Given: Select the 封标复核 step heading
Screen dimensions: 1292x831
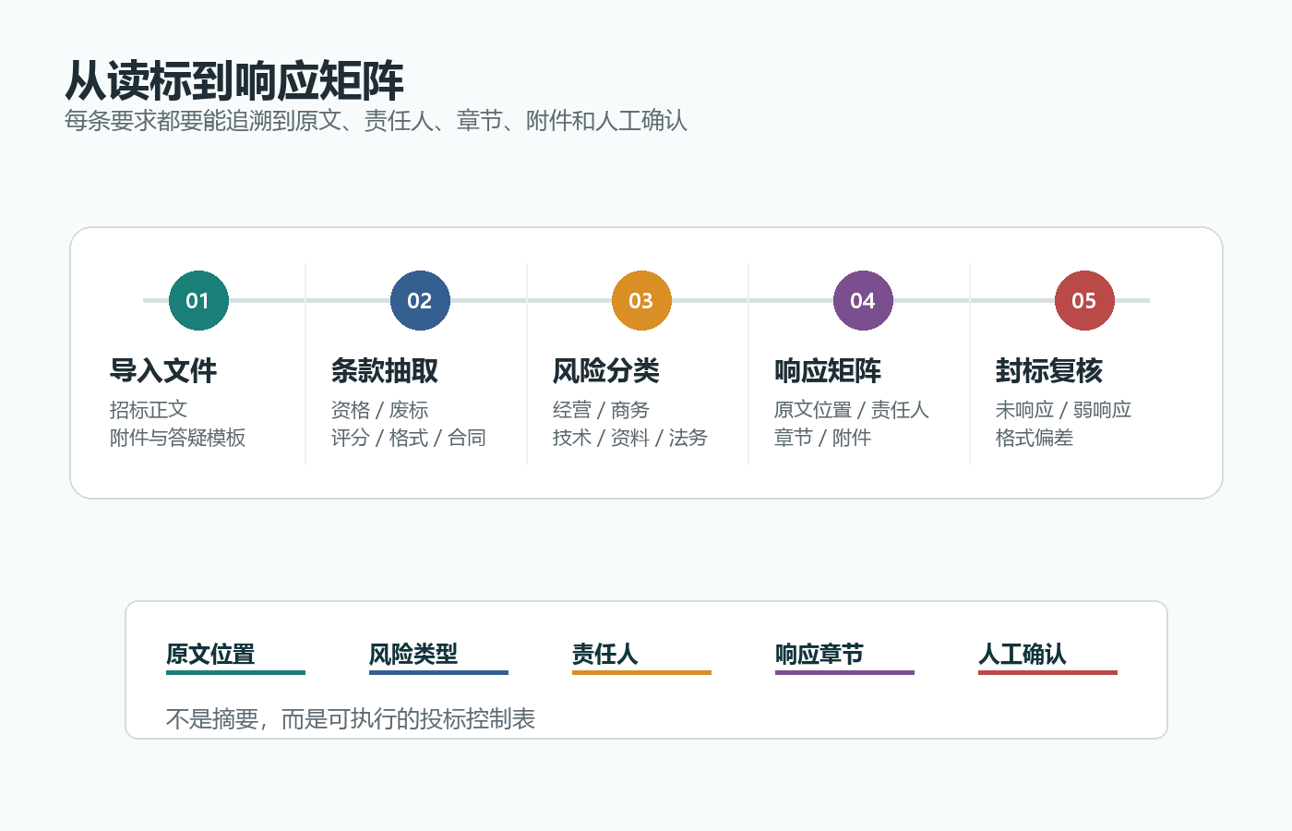Looking at the screenshot, I should click(x=1049, y=371).
